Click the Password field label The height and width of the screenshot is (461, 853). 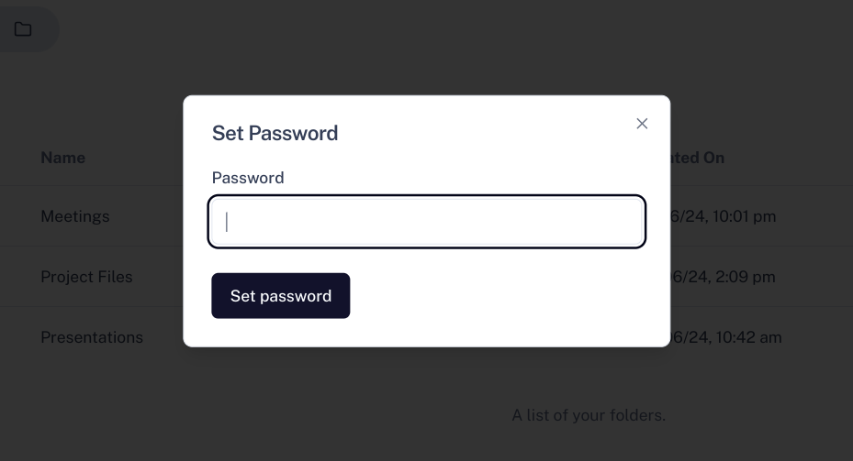248,178
